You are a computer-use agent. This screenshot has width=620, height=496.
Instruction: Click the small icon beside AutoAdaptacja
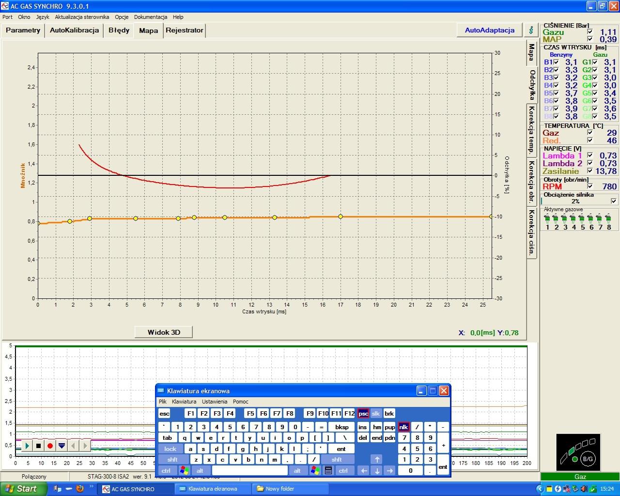pyautogui.click(x=531, y=30)
